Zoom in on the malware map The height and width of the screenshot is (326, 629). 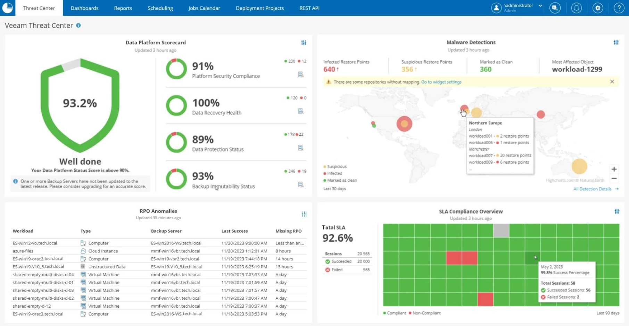point(614,169)
